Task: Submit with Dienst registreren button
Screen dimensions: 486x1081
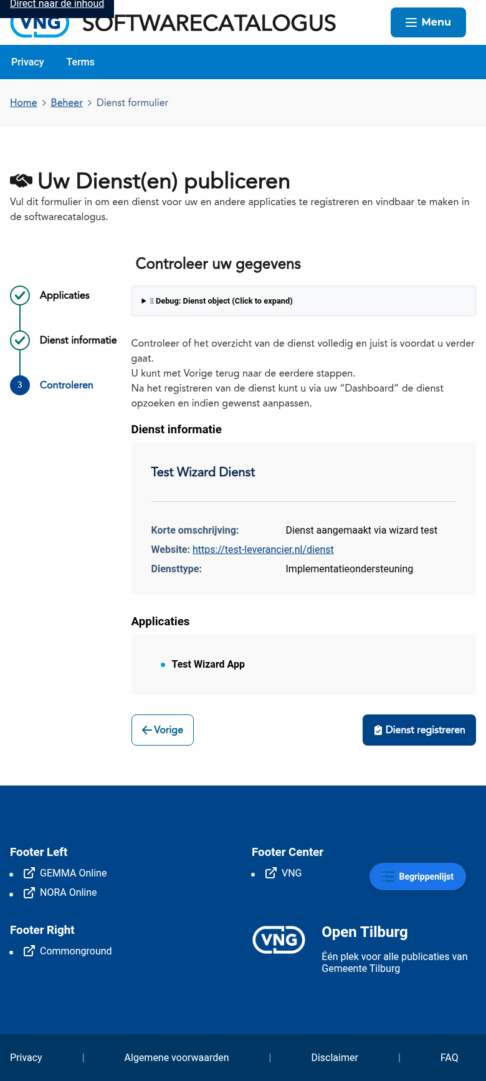Action: [419, 730]
